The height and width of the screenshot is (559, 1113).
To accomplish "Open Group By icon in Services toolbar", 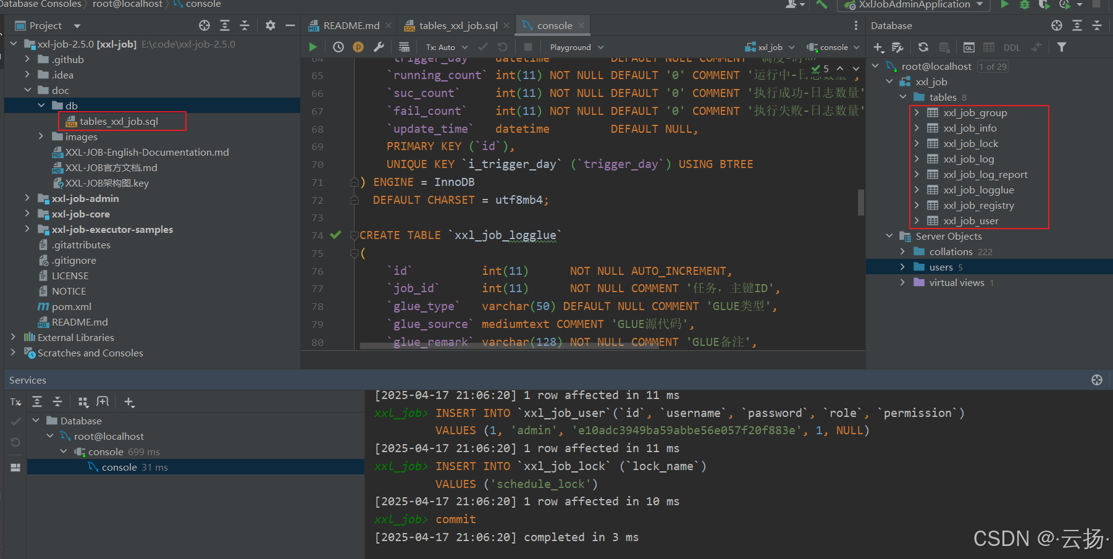I will click(83, 402).
